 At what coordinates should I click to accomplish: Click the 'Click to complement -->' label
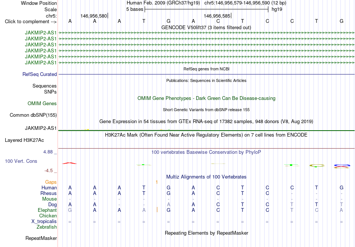click(x=31, y=22)
